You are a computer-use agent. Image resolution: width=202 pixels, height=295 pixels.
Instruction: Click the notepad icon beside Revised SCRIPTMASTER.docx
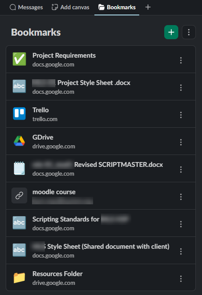tap(19, 168)
